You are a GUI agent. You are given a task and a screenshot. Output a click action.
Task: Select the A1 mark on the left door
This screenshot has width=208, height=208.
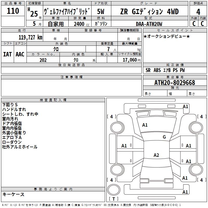point(124,146)
